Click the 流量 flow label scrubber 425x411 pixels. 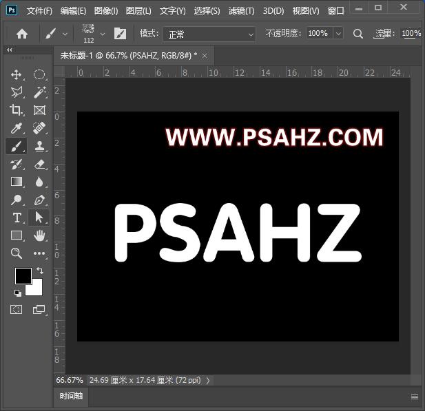[384, 34]
